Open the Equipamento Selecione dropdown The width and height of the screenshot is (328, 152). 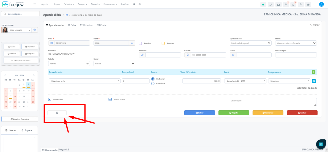[x=289, y=81]
